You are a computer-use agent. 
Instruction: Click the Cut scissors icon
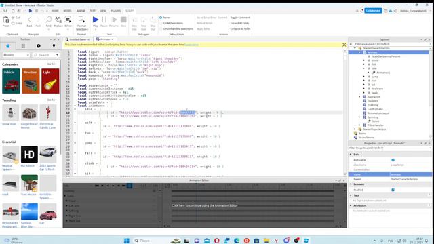click(14, 18)
